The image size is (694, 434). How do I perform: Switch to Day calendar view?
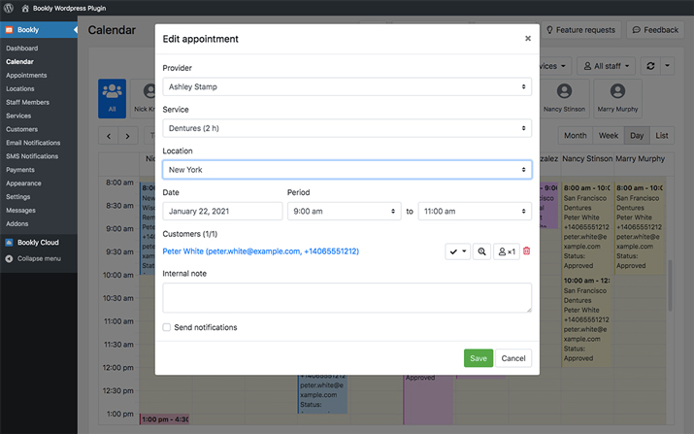click(637, 136)
